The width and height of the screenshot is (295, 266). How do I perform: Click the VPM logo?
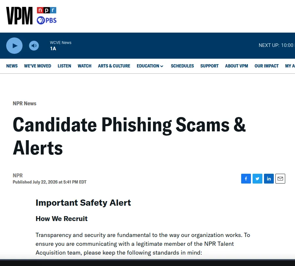pyautogui.click(x=19, y=16)
